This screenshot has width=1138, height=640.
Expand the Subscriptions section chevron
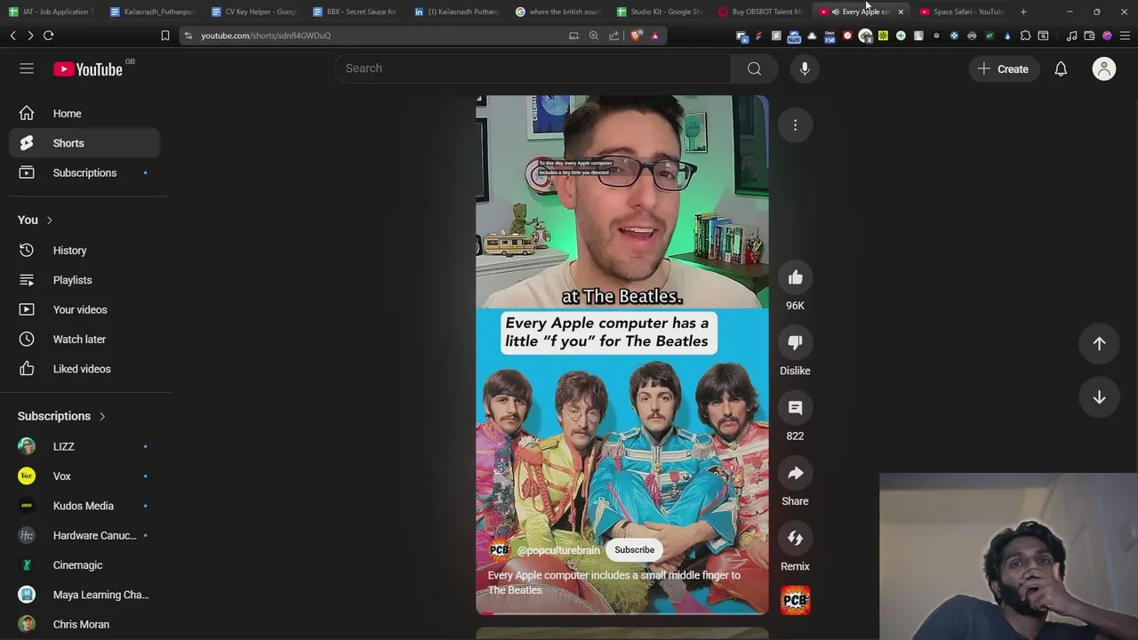[102, 416]
